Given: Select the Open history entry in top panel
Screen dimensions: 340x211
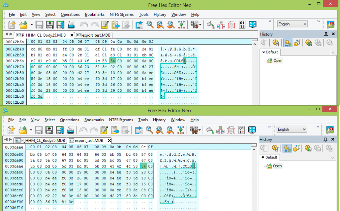Looking at the screenshot, I should [278, 61].
